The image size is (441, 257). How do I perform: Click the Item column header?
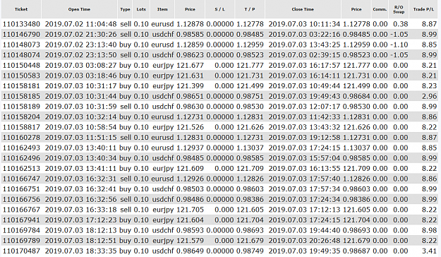pos(162,9)
